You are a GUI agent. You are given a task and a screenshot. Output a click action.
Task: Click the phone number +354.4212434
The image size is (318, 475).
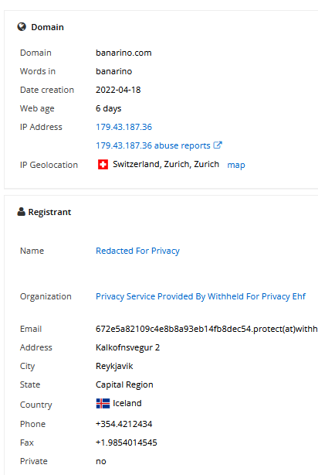124,424
